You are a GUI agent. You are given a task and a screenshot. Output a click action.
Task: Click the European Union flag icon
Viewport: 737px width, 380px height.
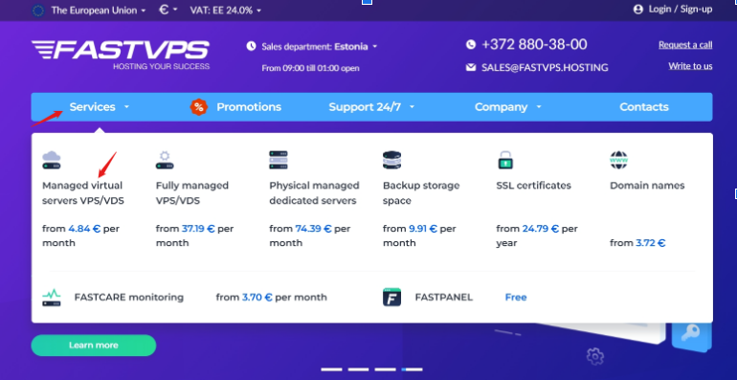point(37,10)
